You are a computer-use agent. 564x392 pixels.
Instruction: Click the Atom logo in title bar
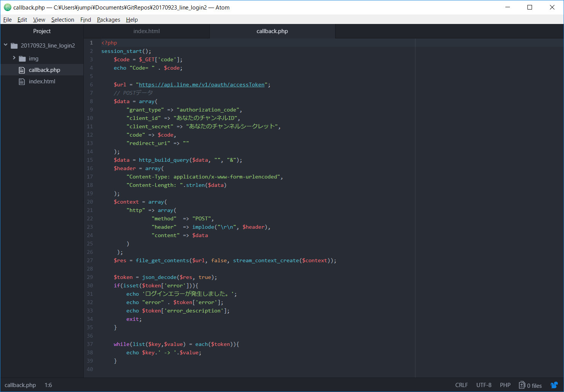point(7,7)
